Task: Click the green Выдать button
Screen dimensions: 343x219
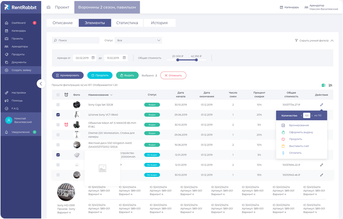Action: (127, 75)
